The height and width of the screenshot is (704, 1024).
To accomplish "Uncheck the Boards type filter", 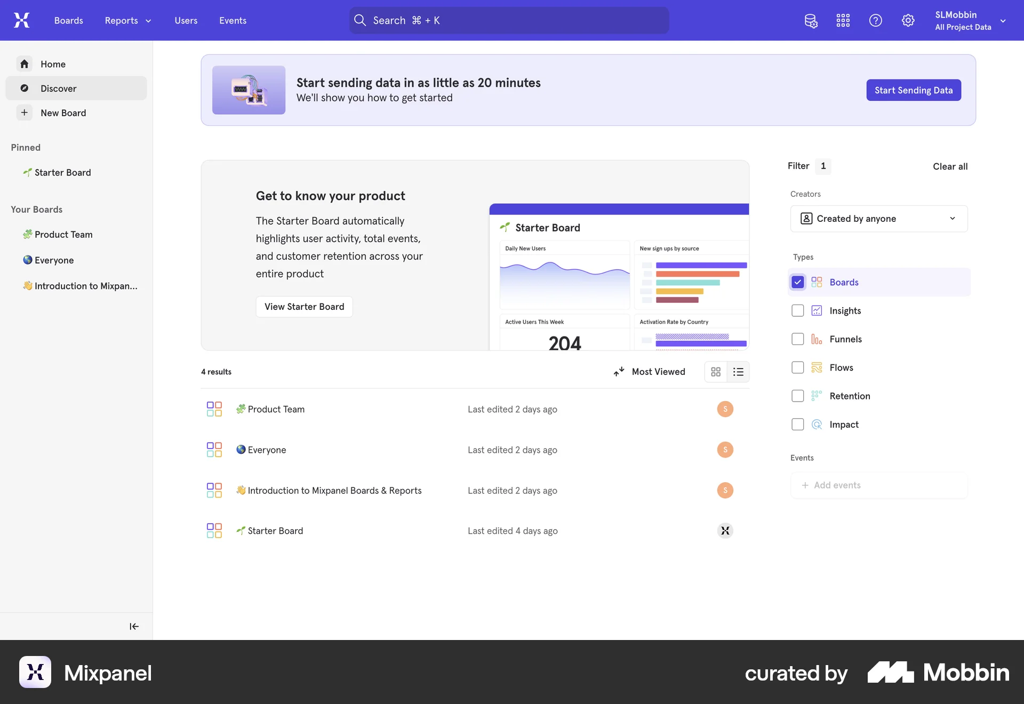I will [x=798, y=282].
